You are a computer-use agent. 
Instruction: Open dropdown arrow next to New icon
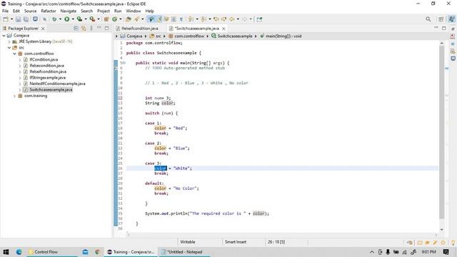(x=11, y=19)
